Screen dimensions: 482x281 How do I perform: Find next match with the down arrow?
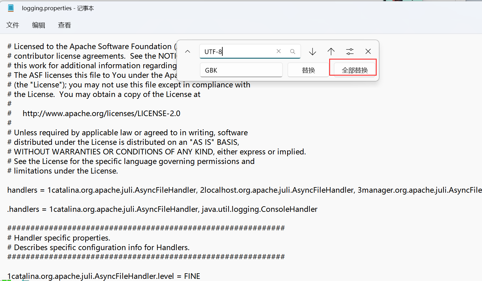pyautogui.click(x=312, y=51)
